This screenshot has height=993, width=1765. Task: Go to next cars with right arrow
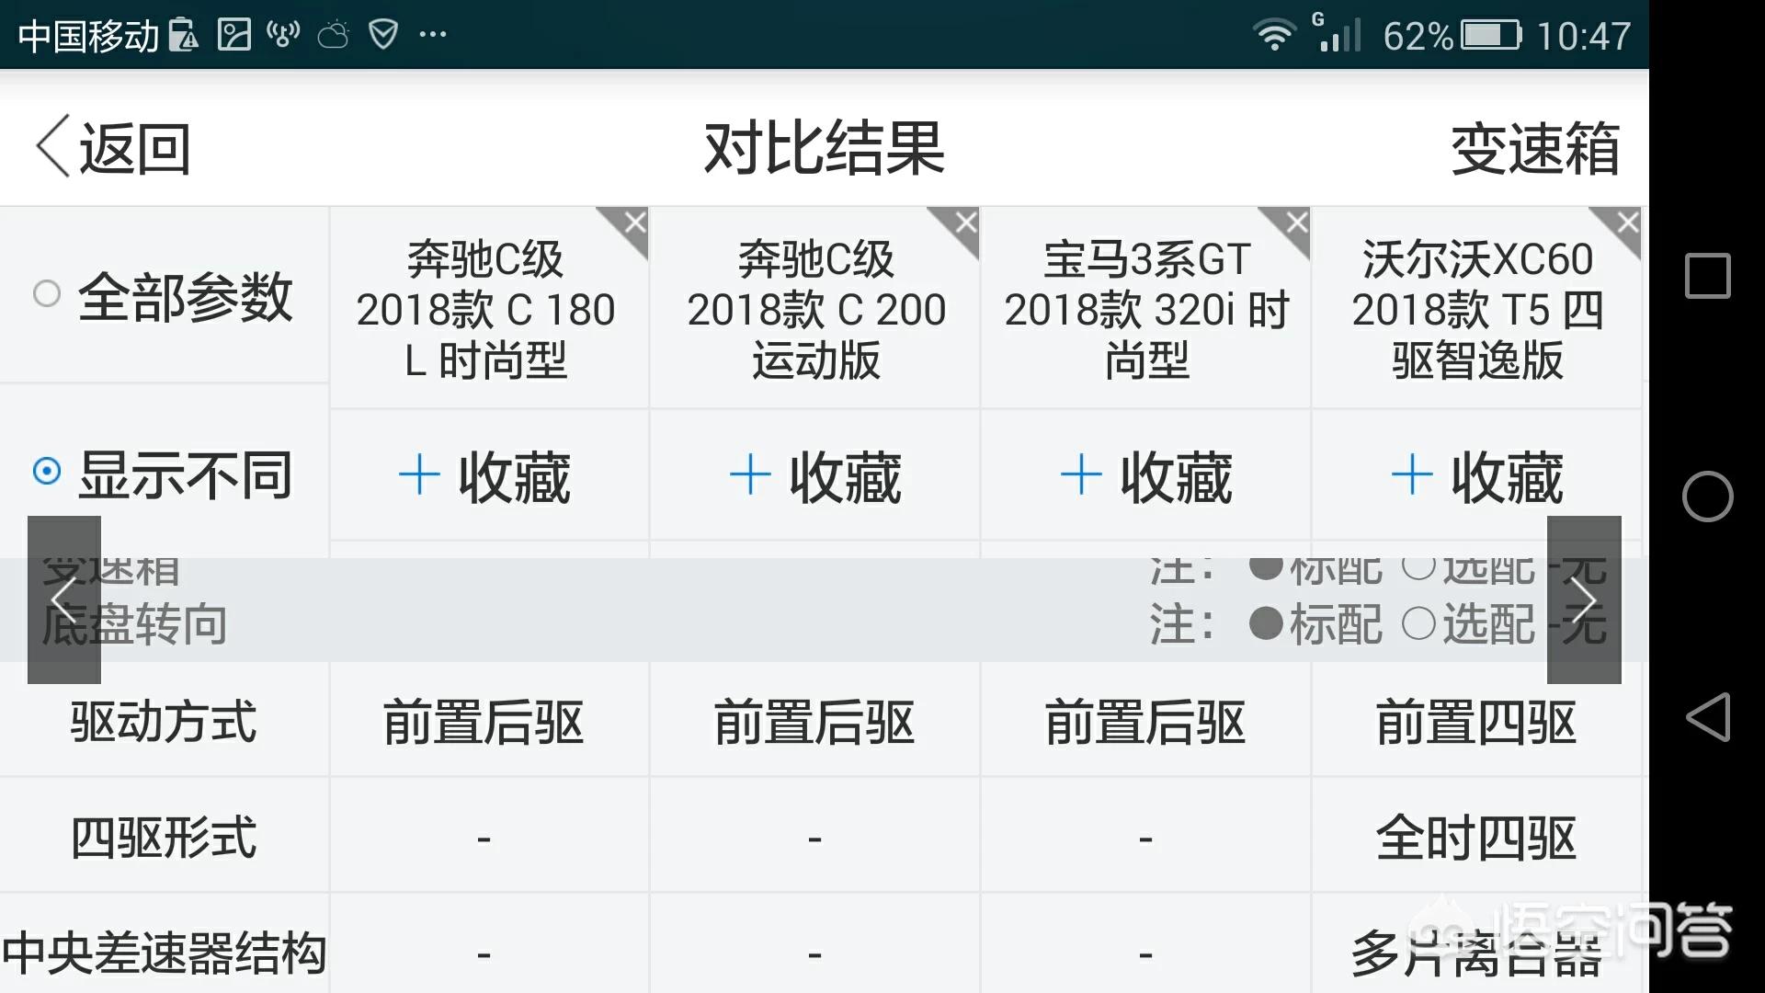pyautogui.click(x=1584, y=599)
